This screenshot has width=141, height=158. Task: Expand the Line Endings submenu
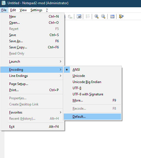32,76
